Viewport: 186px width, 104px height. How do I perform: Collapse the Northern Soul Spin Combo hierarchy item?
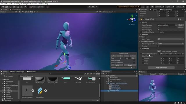107,83
